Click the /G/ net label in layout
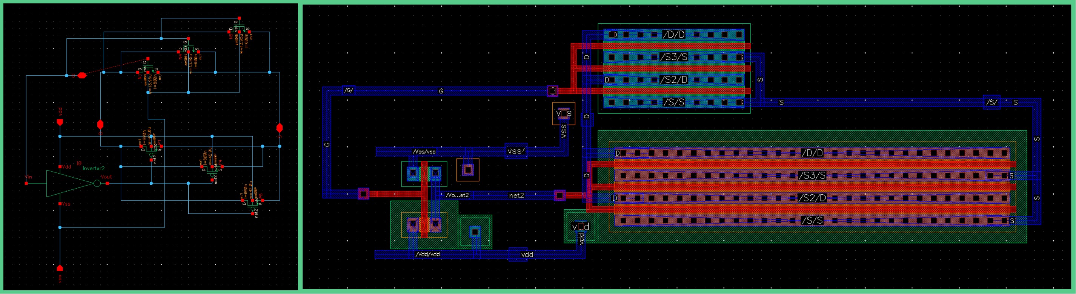The height and width of the screenshot is (294, 1076). (x=348, y=90)
